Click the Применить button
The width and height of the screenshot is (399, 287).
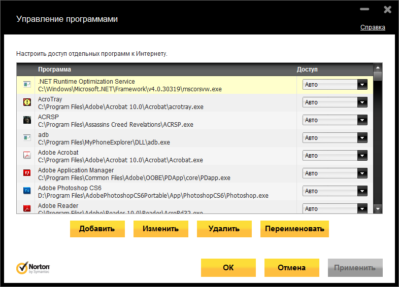click(355, 268)
